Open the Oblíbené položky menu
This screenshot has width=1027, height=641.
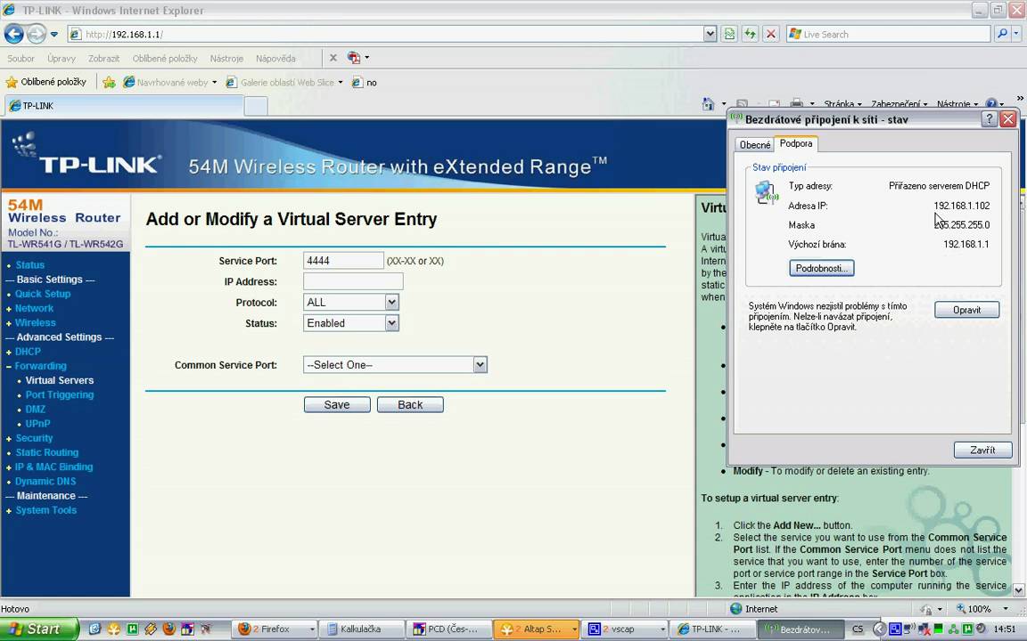(164, 58)
